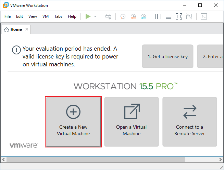Screen dimensions: 224x170
Task: Click the green Power On play button
Action: (x=88, y=16)
